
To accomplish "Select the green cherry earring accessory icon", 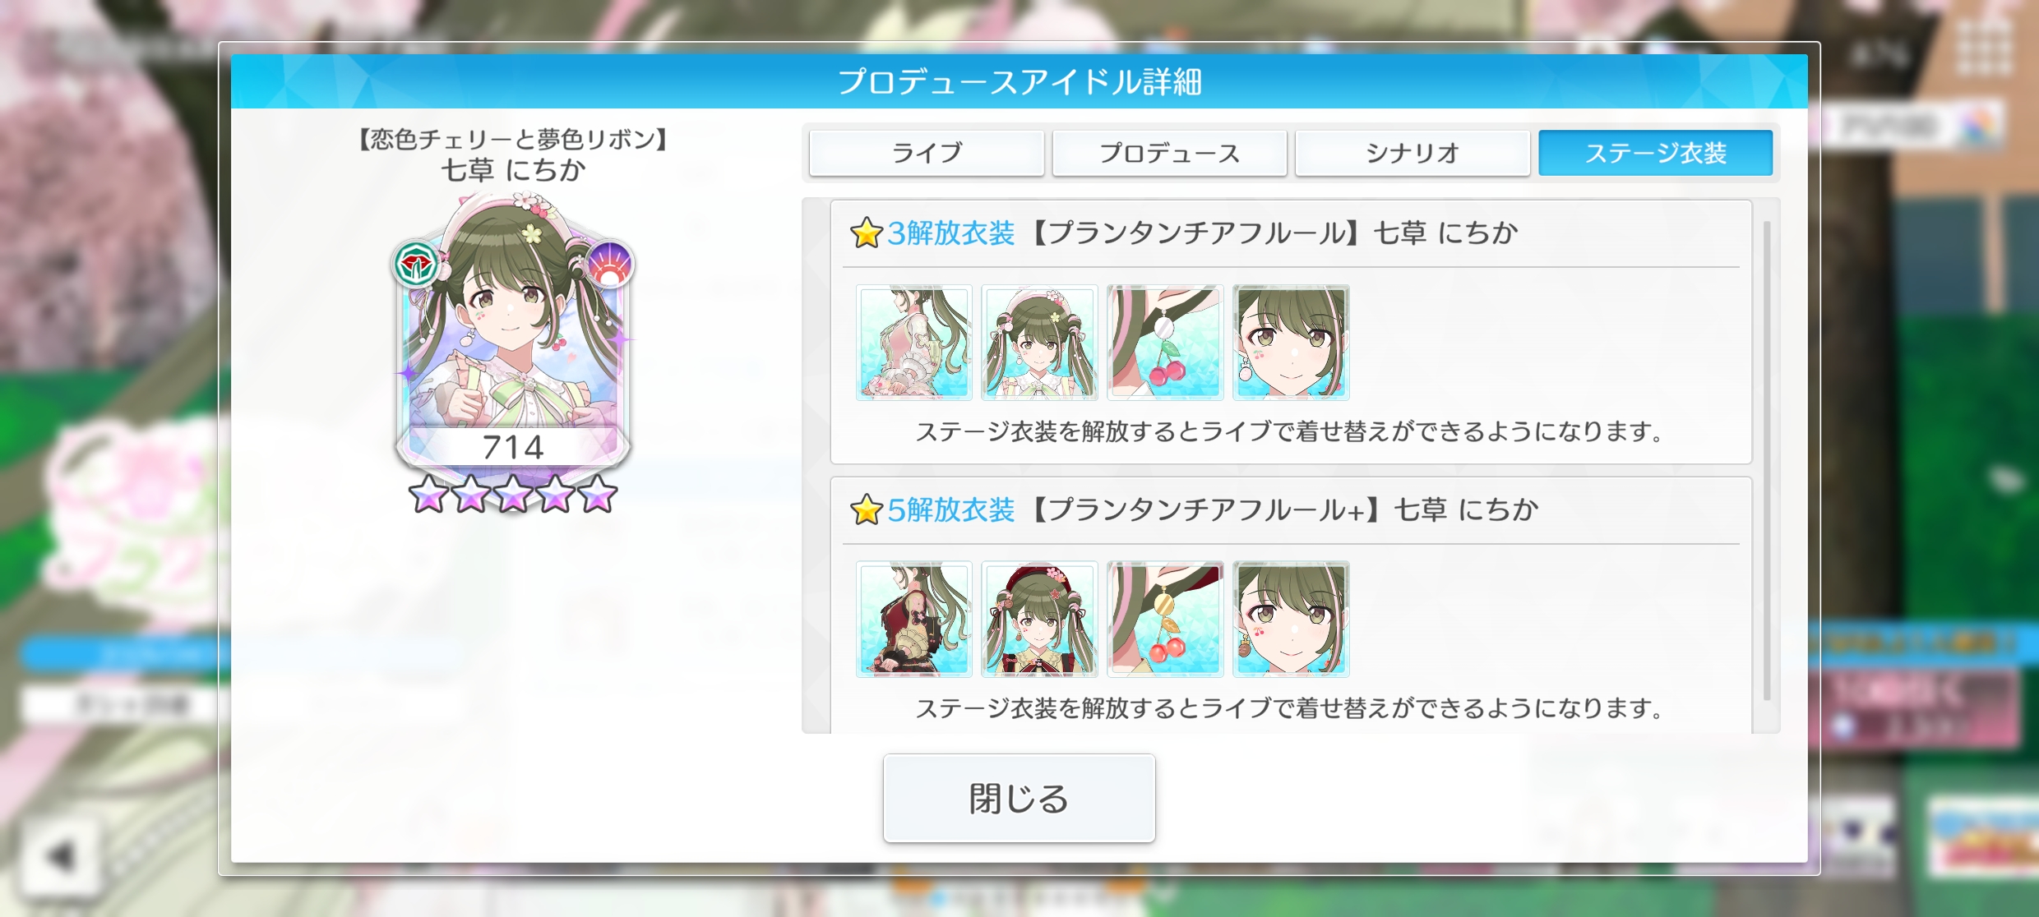I will pos(1165,343).
